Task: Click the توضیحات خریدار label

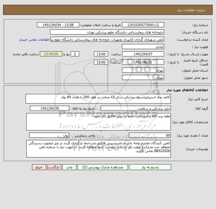Action: point(197,149)
